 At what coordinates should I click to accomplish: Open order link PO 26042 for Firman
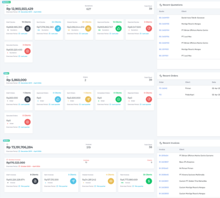pos(163,88)
